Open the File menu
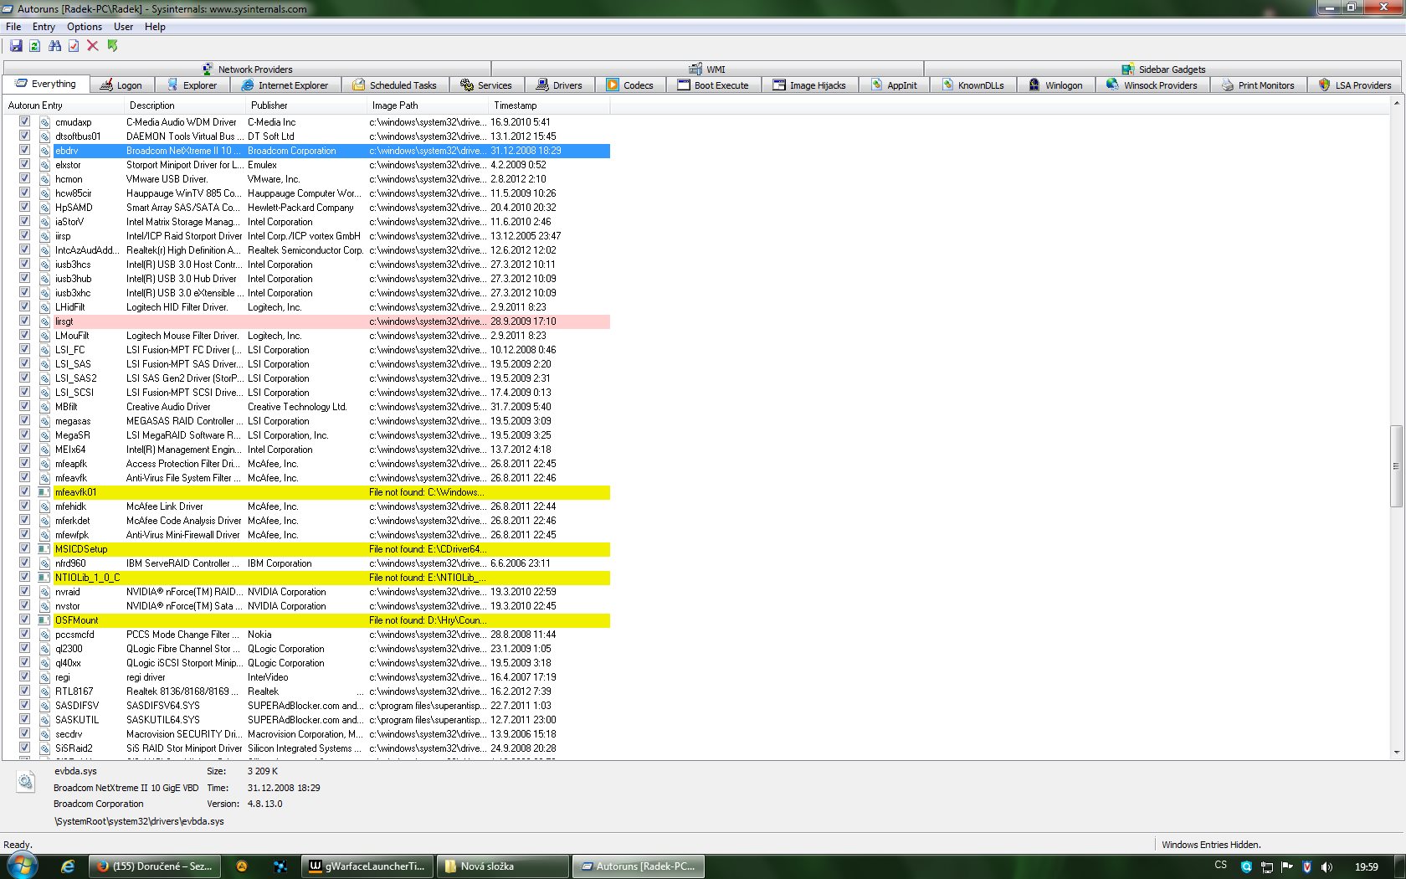The image size is (1406, 879). [x=13, y=27]
